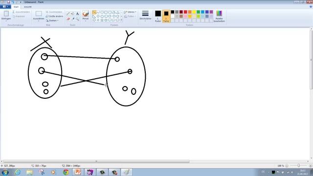Viewport: 313px width, 176px height.
Task: Open Internet Explorer from taskbar
Action: 18,172
